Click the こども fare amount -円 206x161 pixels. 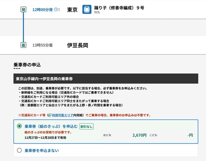(190, 135)
